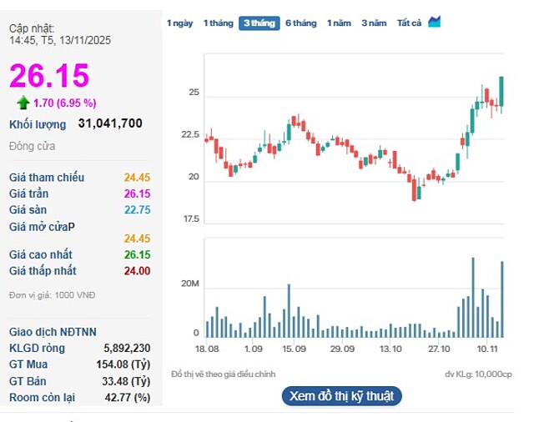Click the Giá sàn value 22.75
The image size is (534, 422).
click(137, 209)
